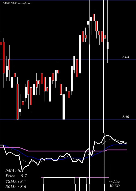Click the '50MA : 8.6' readout

[16, 187]
